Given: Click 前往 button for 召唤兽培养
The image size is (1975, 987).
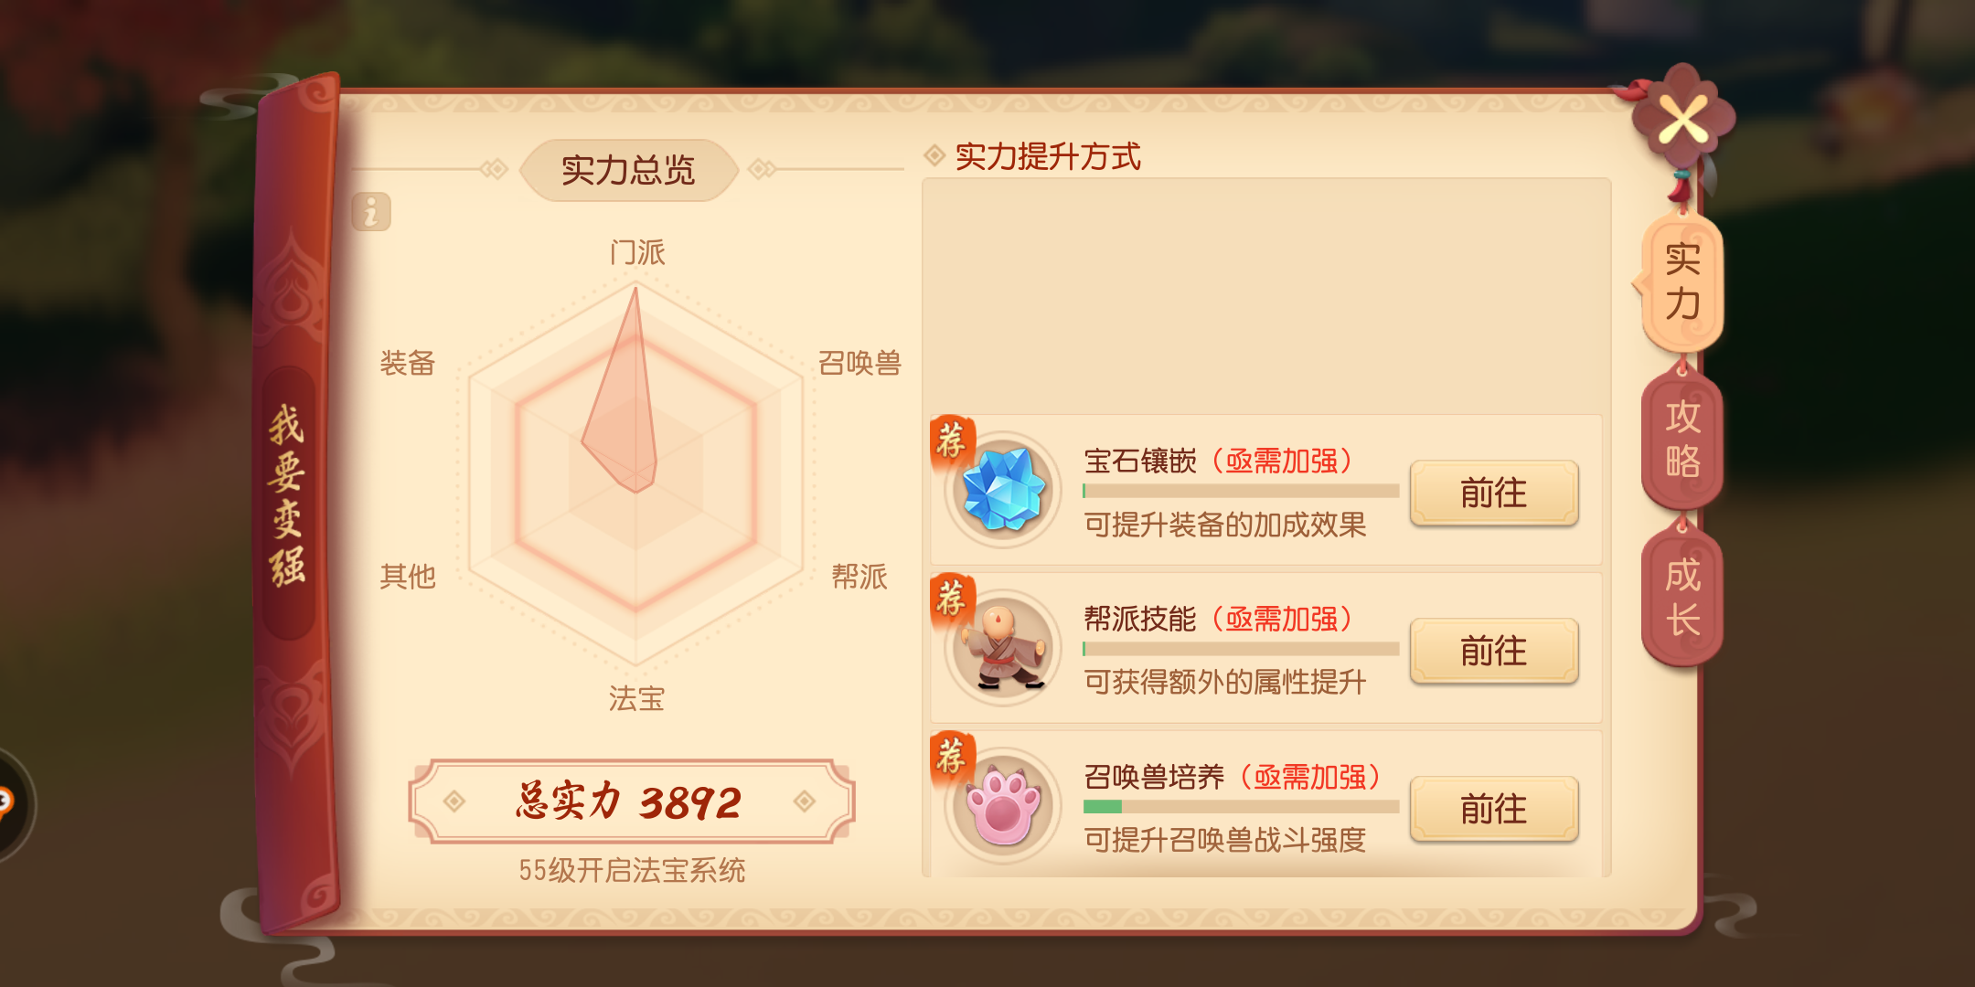Looking at the screenshot, I should tap(1494, 810).
